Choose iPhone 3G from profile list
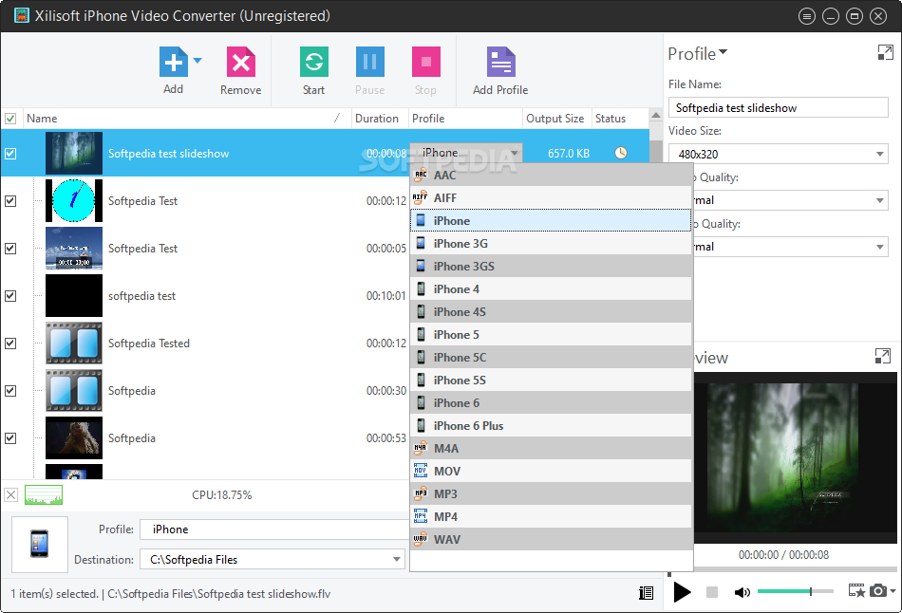Image resolution: width=902 pixels, height=613 pixels. point(551,243)
